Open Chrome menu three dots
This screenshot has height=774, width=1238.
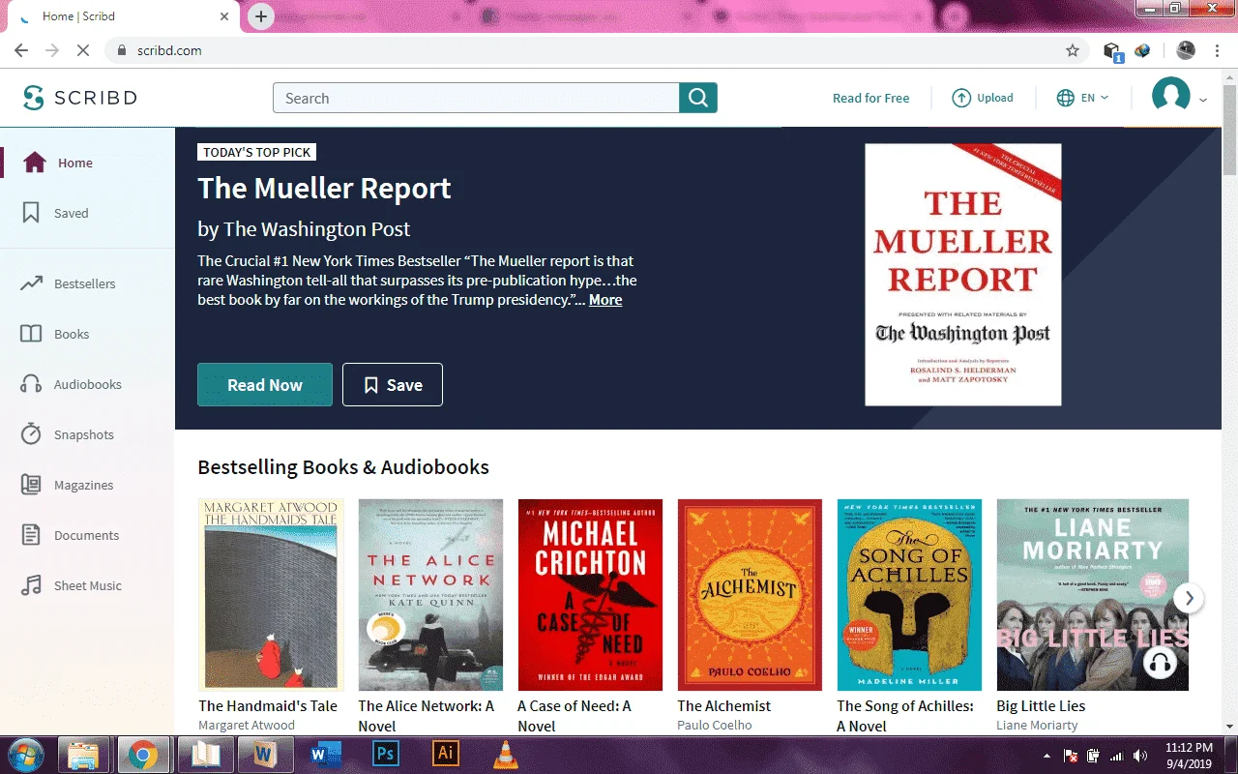[x=1217, y=50]
